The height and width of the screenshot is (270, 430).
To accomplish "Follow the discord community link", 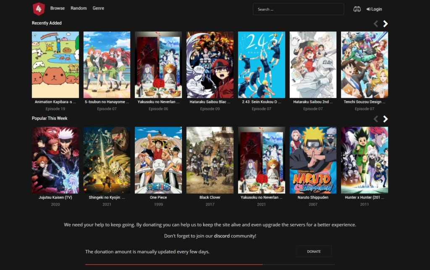I will click(x=222, y=236).
